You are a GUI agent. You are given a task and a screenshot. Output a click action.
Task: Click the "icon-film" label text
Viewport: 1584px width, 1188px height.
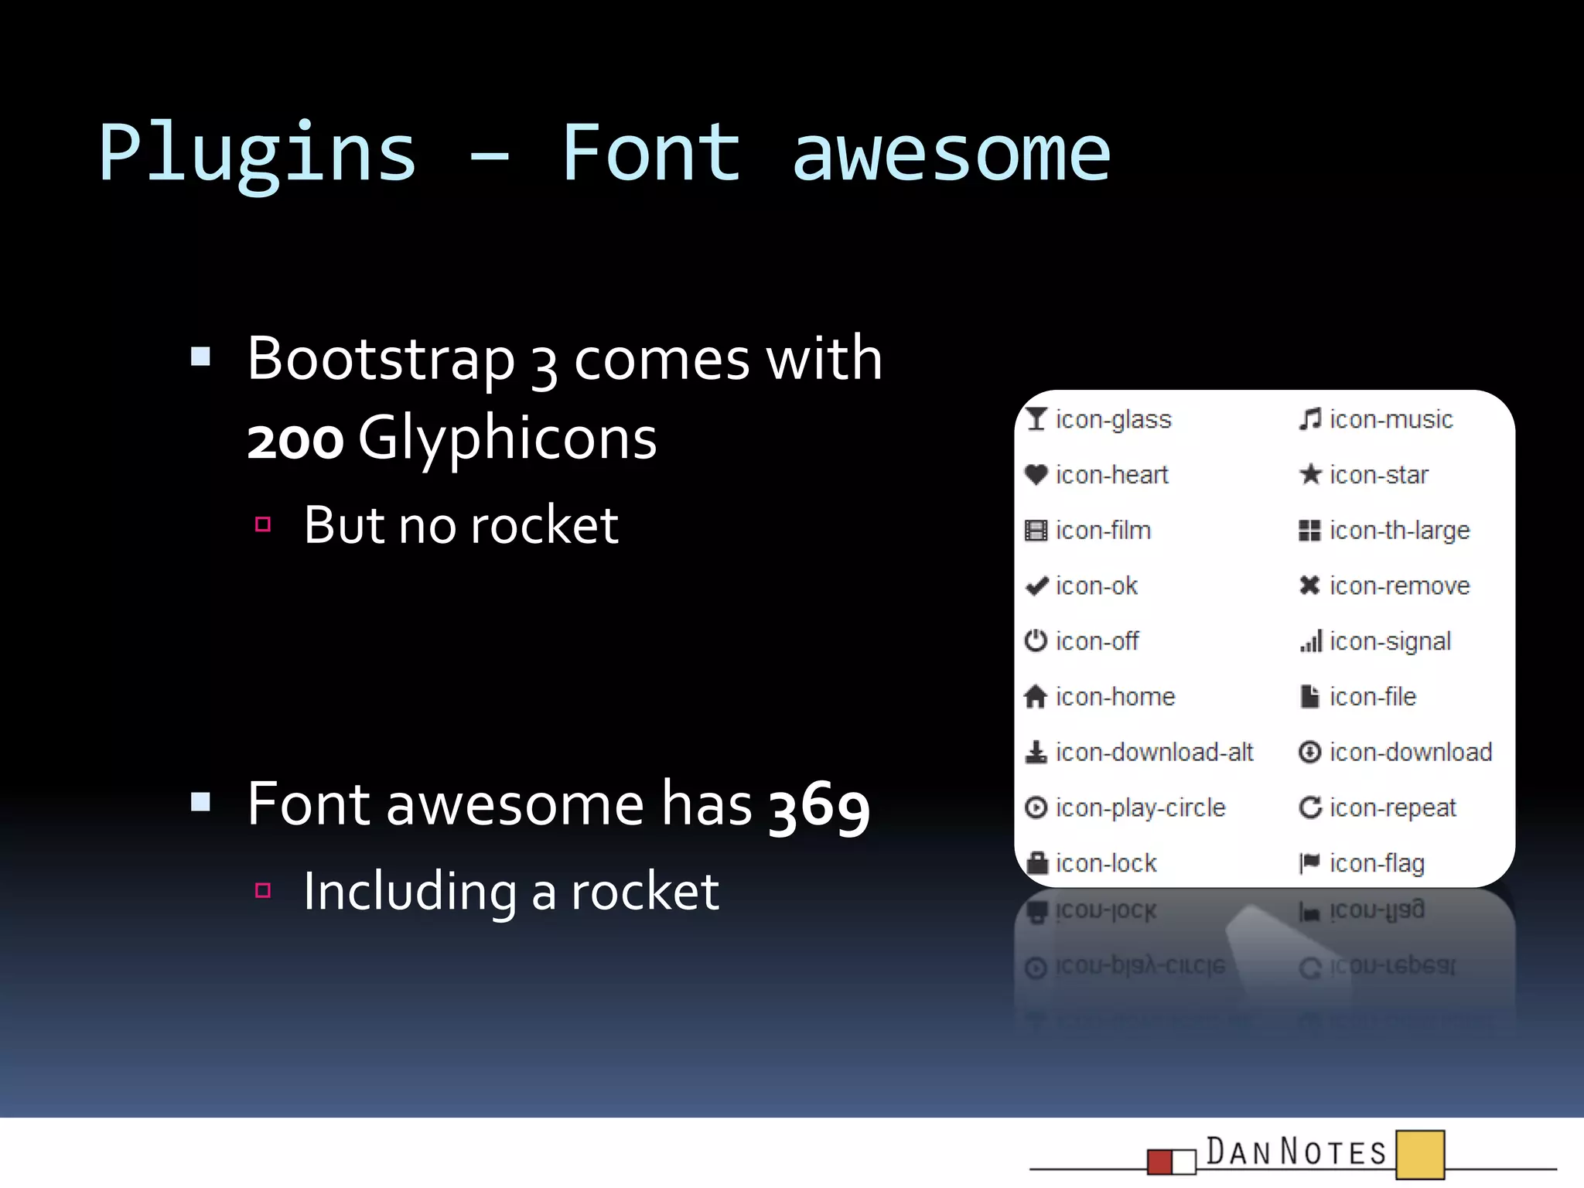pos(1104,531)
